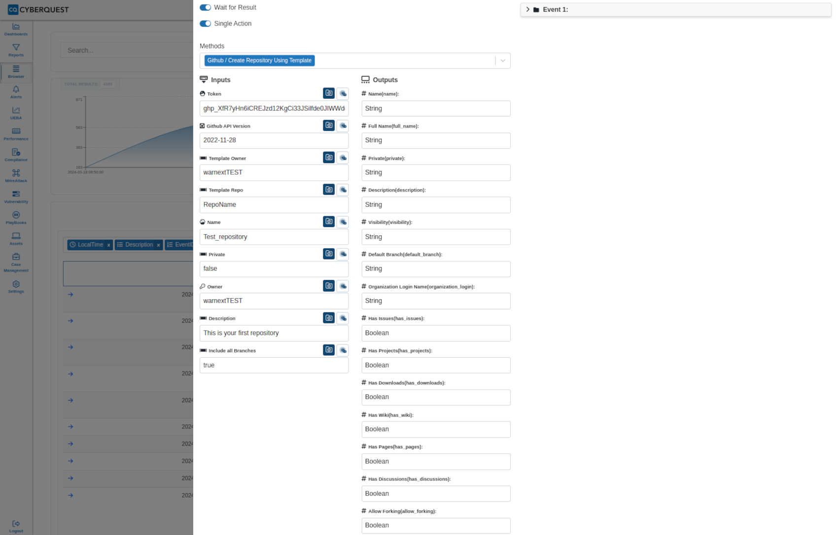838x535 pixels.
Task: Click the Visibility(visibility) output field
Action: pyautogui.click(x=436, y=237)
